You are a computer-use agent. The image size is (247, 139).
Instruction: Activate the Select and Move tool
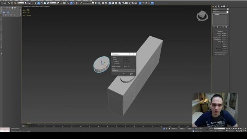tap(39, 3)
